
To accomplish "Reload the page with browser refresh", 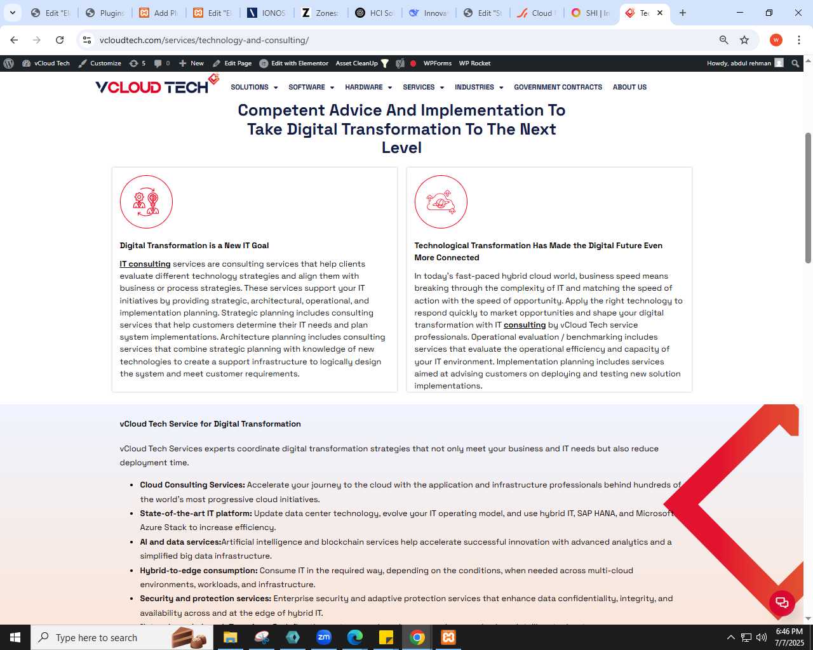I will pyautogui.click(x=60, y=40).
